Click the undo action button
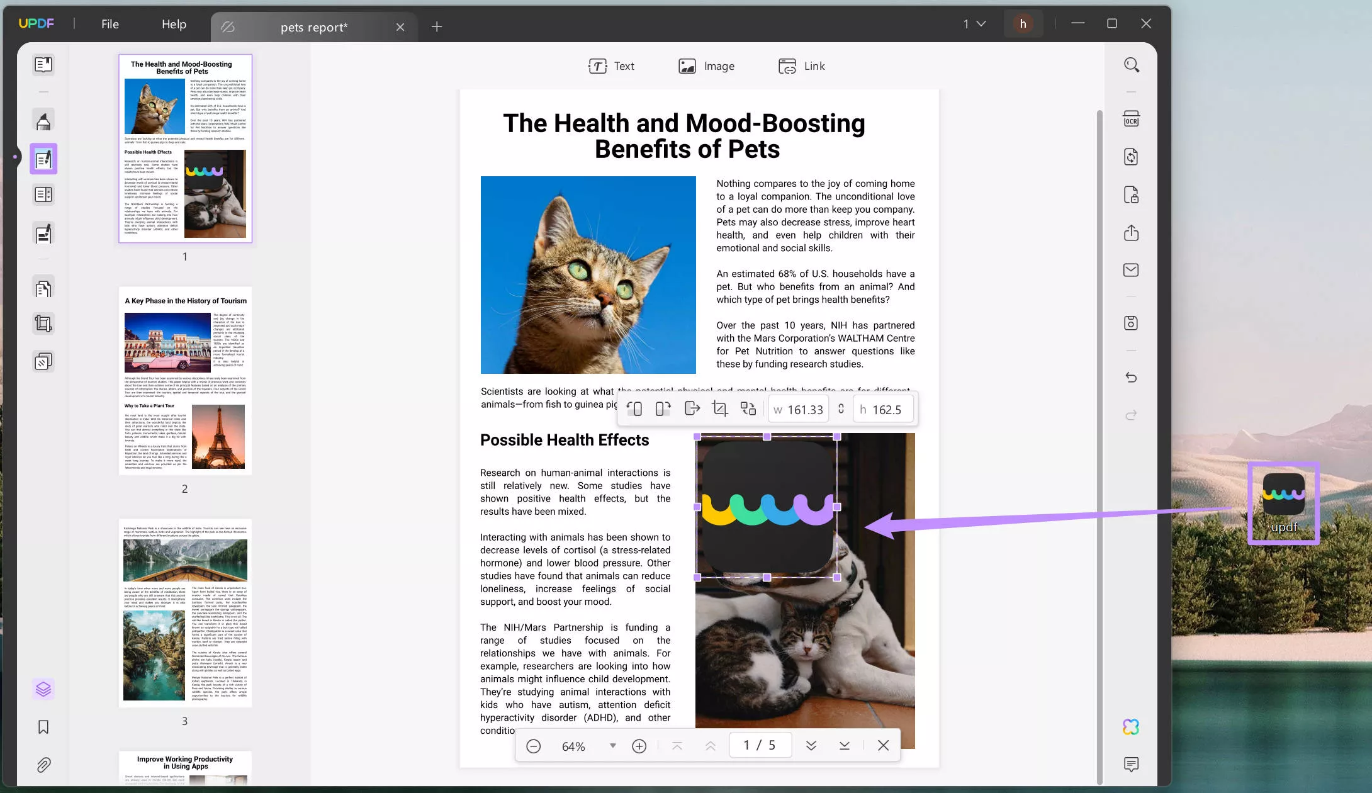The width and height of the screenshot is (1372, 793). (1130, 376)
